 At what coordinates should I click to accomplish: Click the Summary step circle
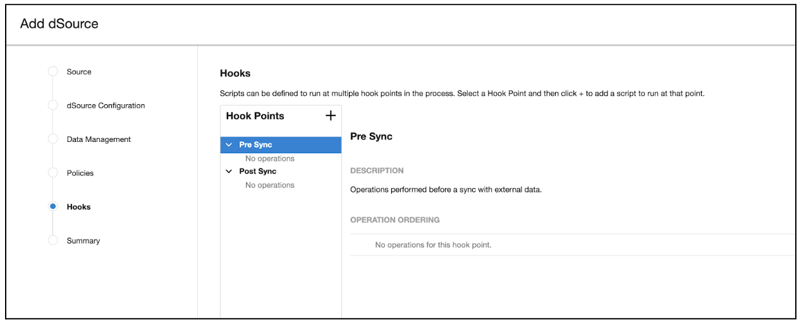point(53,240)
